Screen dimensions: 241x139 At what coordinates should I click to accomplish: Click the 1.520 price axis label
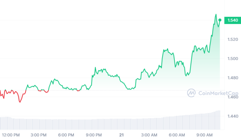pos(233,39)
